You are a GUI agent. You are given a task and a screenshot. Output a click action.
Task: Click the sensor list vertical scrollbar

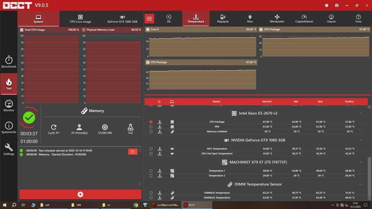(x=369, y=177)
